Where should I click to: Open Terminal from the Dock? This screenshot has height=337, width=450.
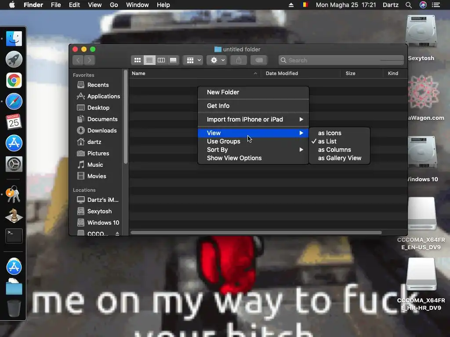pyautogui.click(x=14, y=236)
